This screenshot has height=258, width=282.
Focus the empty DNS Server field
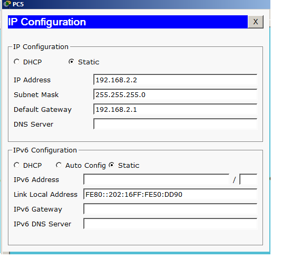[176, 124]
